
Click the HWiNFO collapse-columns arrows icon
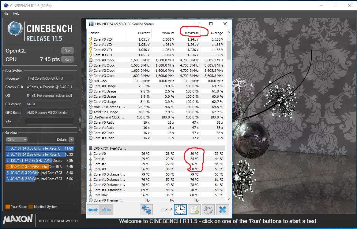point(106,210)
